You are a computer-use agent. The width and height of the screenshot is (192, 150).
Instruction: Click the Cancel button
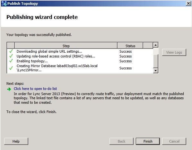[174, 141]
